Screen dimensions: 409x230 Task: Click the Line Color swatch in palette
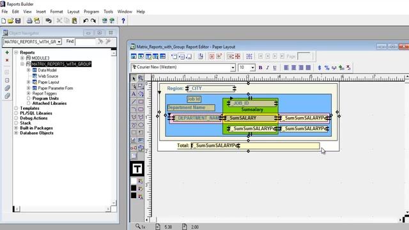pyautogui.click(x=134, y=188)
